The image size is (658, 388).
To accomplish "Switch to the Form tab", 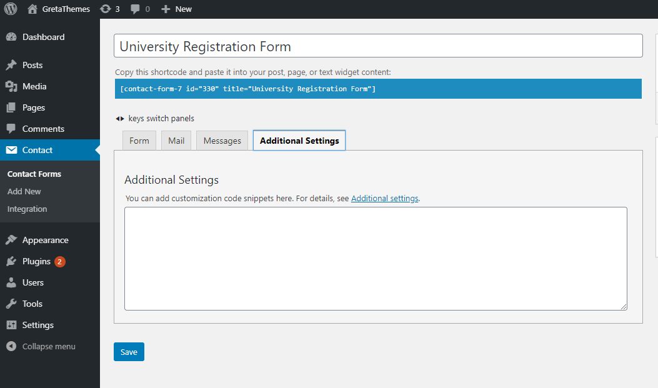I will coord(139,140).
